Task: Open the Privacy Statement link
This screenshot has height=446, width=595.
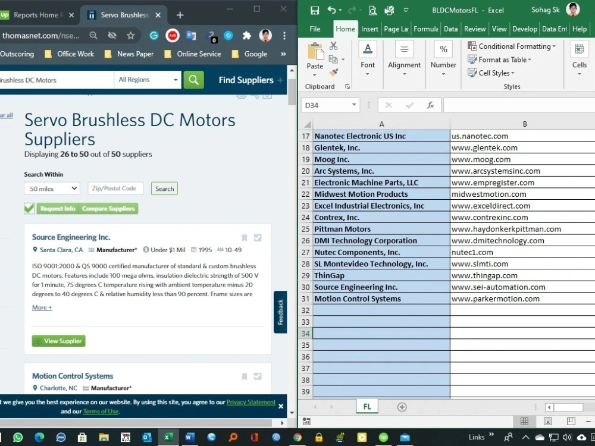Action: click(251, 402)
